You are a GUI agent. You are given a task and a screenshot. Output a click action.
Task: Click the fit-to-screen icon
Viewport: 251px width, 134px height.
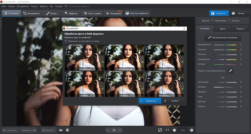(160, 130)
